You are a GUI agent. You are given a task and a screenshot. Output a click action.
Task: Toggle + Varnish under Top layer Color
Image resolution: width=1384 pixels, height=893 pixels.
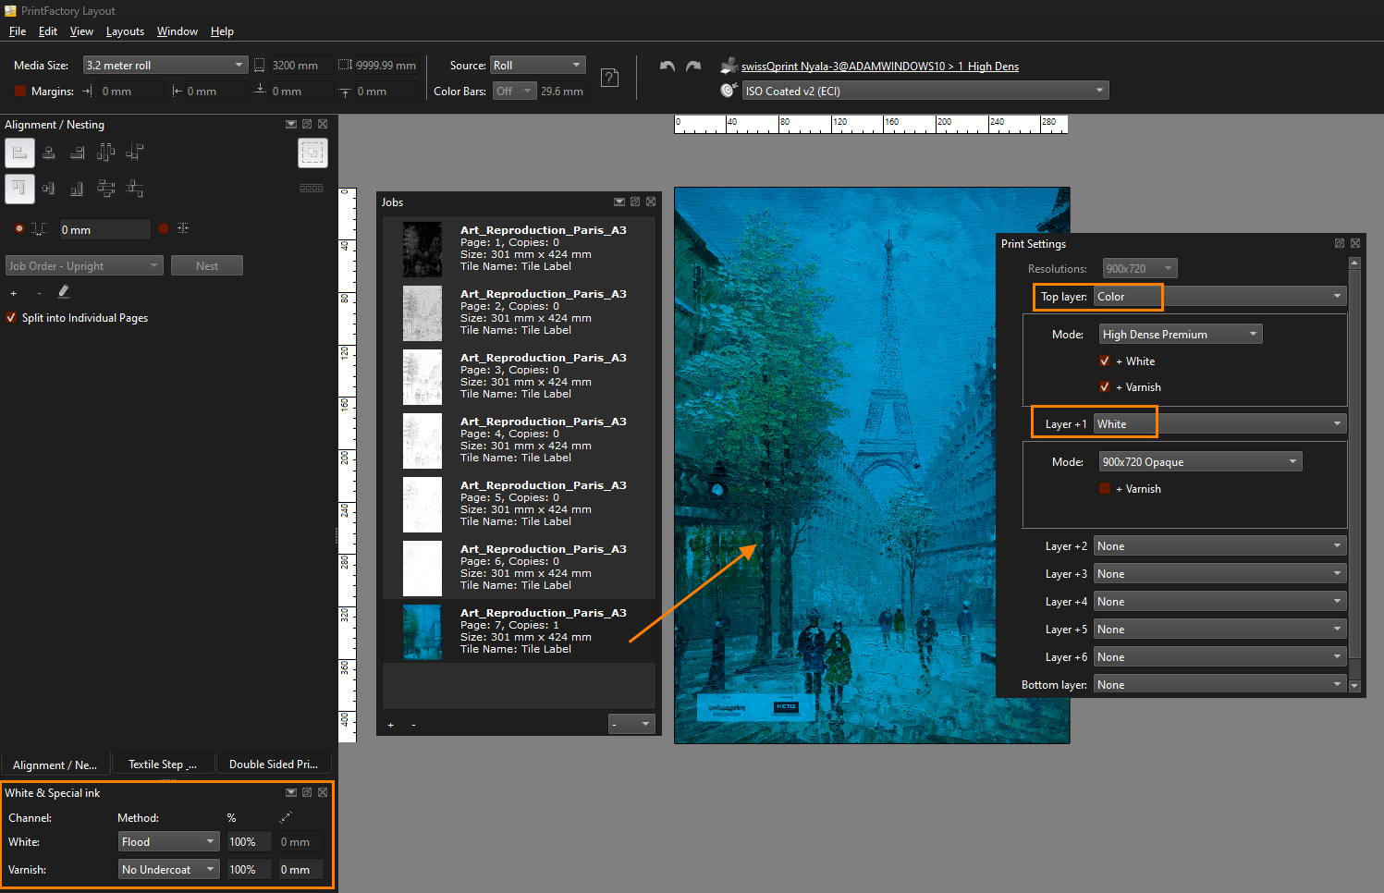1105,386
